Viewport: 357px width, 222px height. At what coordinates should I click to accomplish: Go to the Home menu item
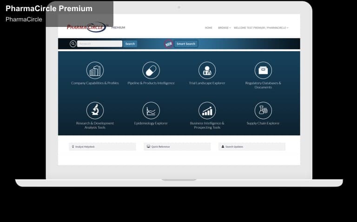click(x=208, y=28)
